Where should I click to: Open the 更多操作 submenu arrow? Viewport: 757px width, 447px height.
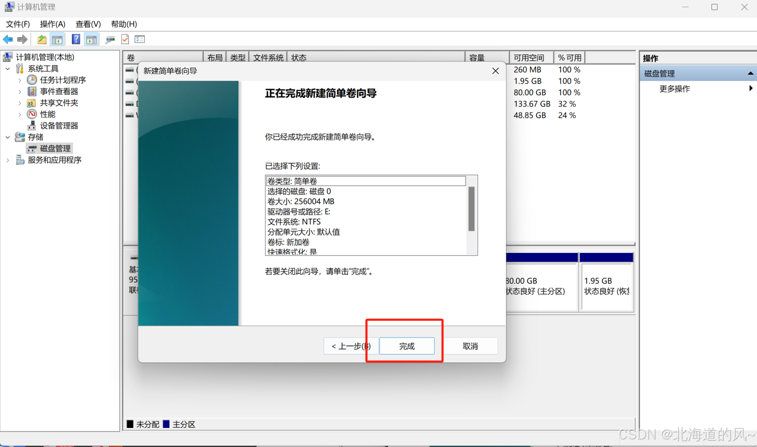tap(751, 88)
